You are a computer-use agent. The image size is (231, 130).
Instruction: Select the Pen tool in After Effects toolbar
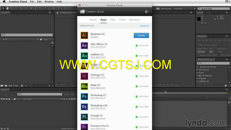(x=36, y=8)
